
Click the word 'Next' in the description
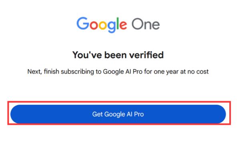pyautogui.click(x=34, y=71)
